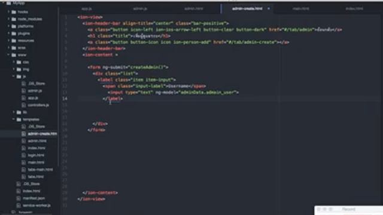Switch to the admin.html tab
Screen dimensions: 383x215
click(193, 9)
